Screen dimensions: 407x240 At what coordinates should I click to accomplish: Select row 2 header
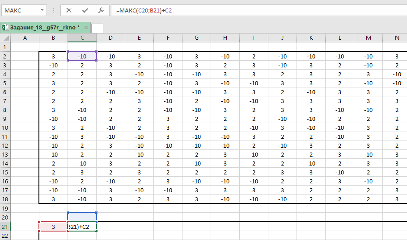coord(5,56)
